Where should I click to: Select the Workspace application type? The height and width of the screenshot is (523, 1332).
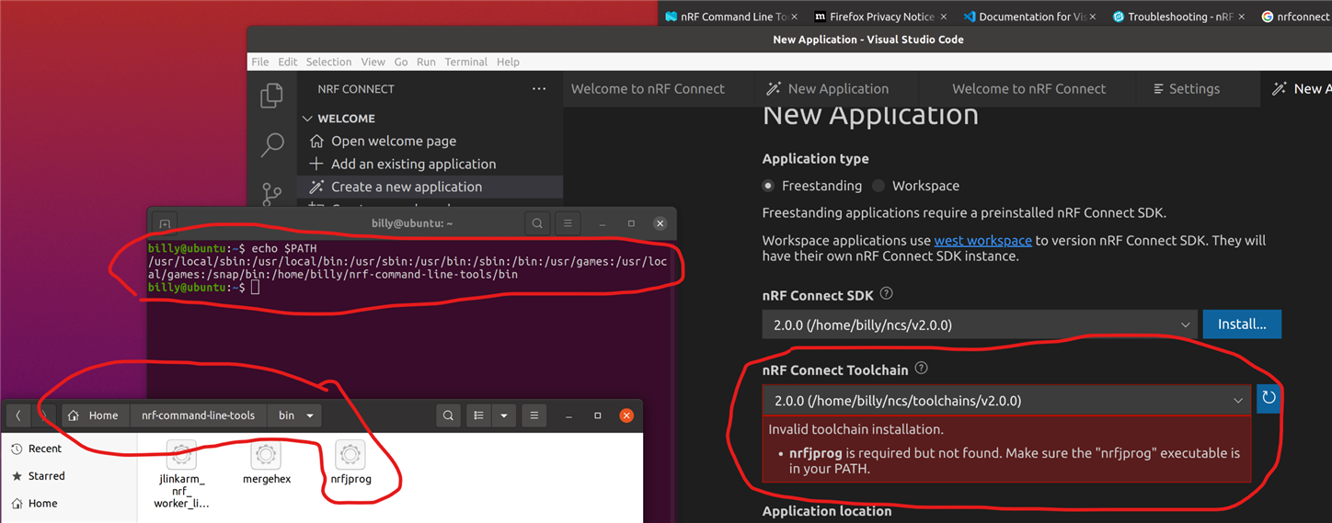click(878, 186)
